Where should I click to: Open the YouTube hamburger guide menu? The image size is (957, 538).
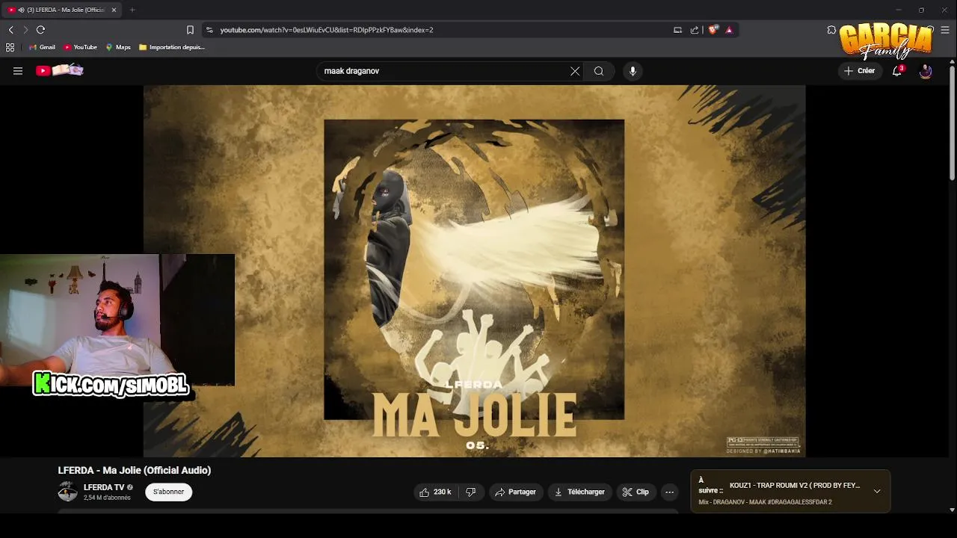point(18,71)
